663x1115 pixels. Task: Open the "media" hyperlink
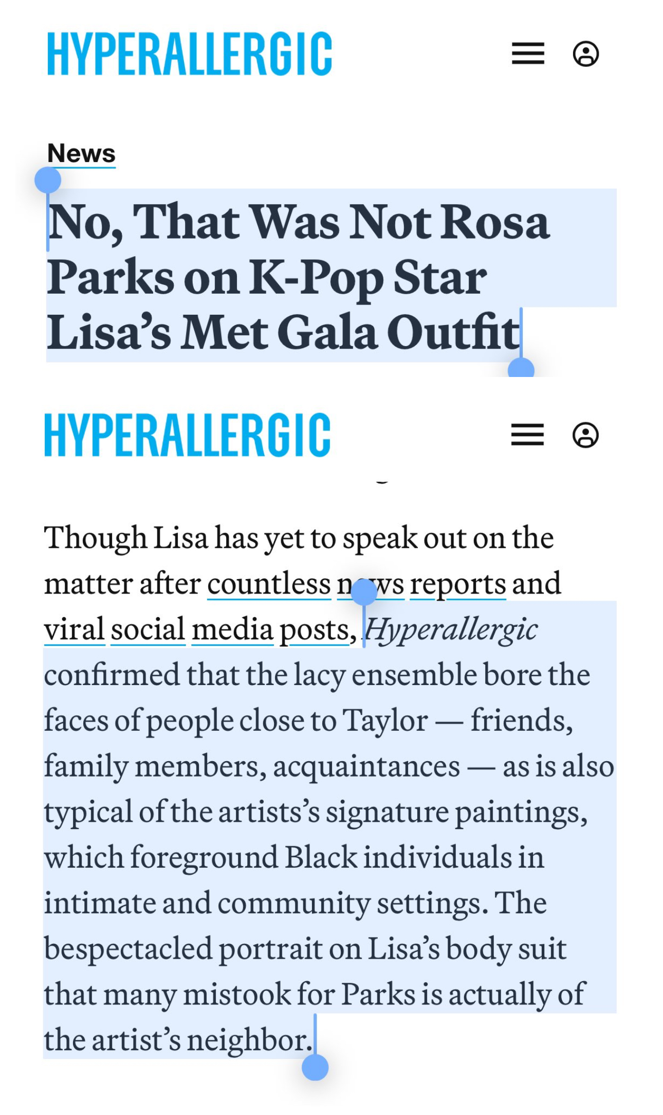232,630
